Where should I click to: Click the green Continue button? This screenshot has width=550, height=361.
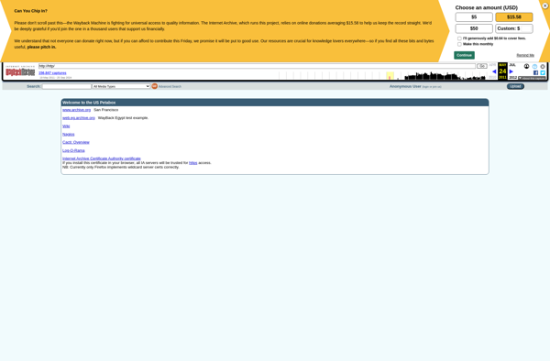click(464, 55)
